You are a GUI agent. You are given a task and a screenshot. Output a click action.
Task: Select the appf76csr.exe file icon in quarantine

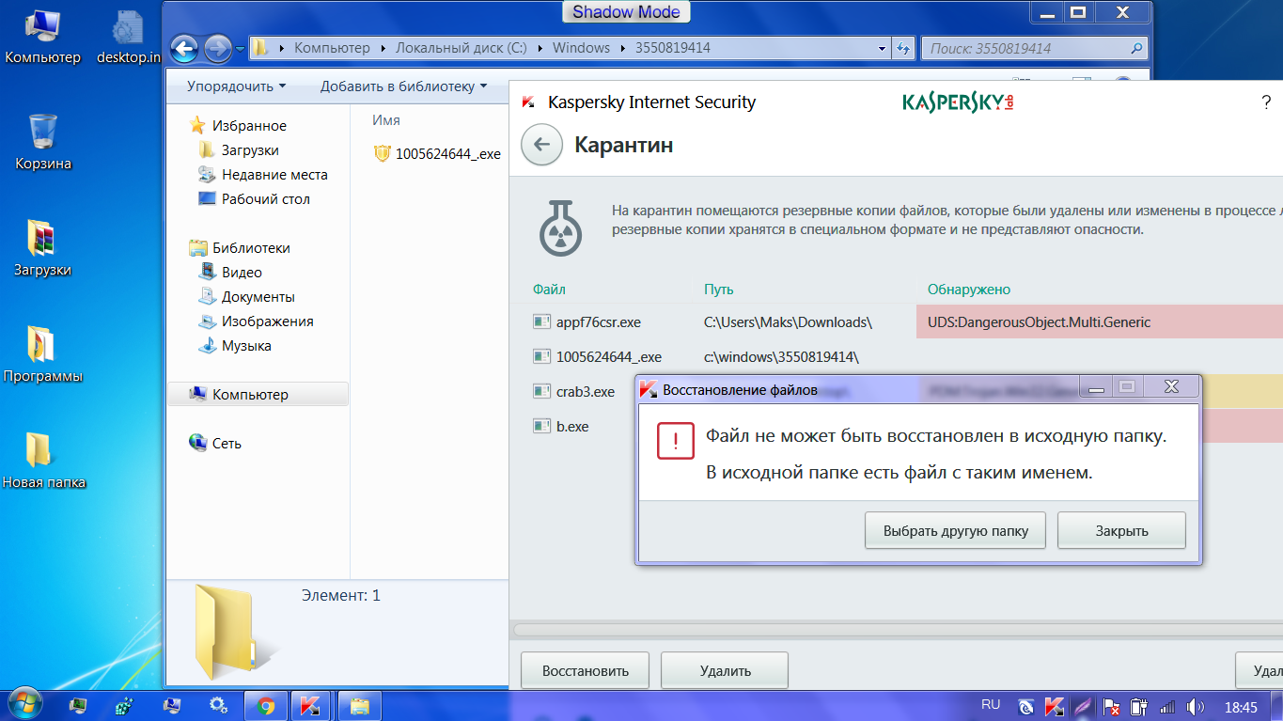[540, 322]
